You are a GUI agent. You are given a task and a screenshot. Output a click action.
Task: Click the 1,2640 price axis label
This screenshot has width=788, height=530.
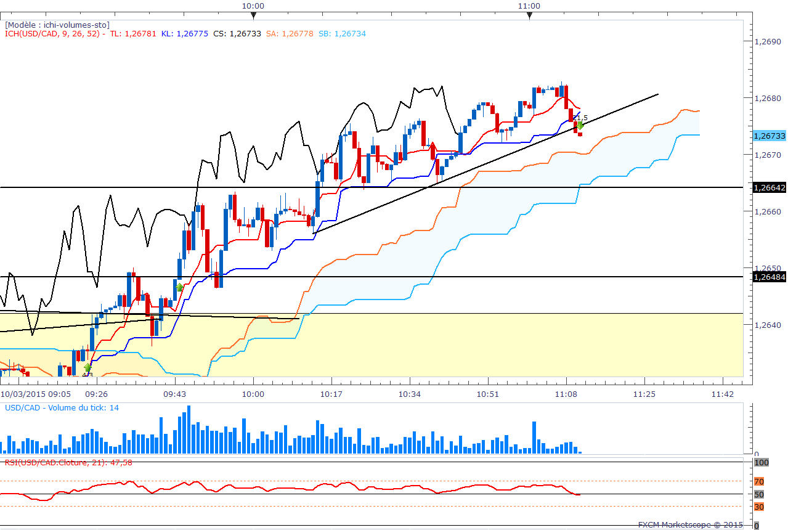coord(768,325)
